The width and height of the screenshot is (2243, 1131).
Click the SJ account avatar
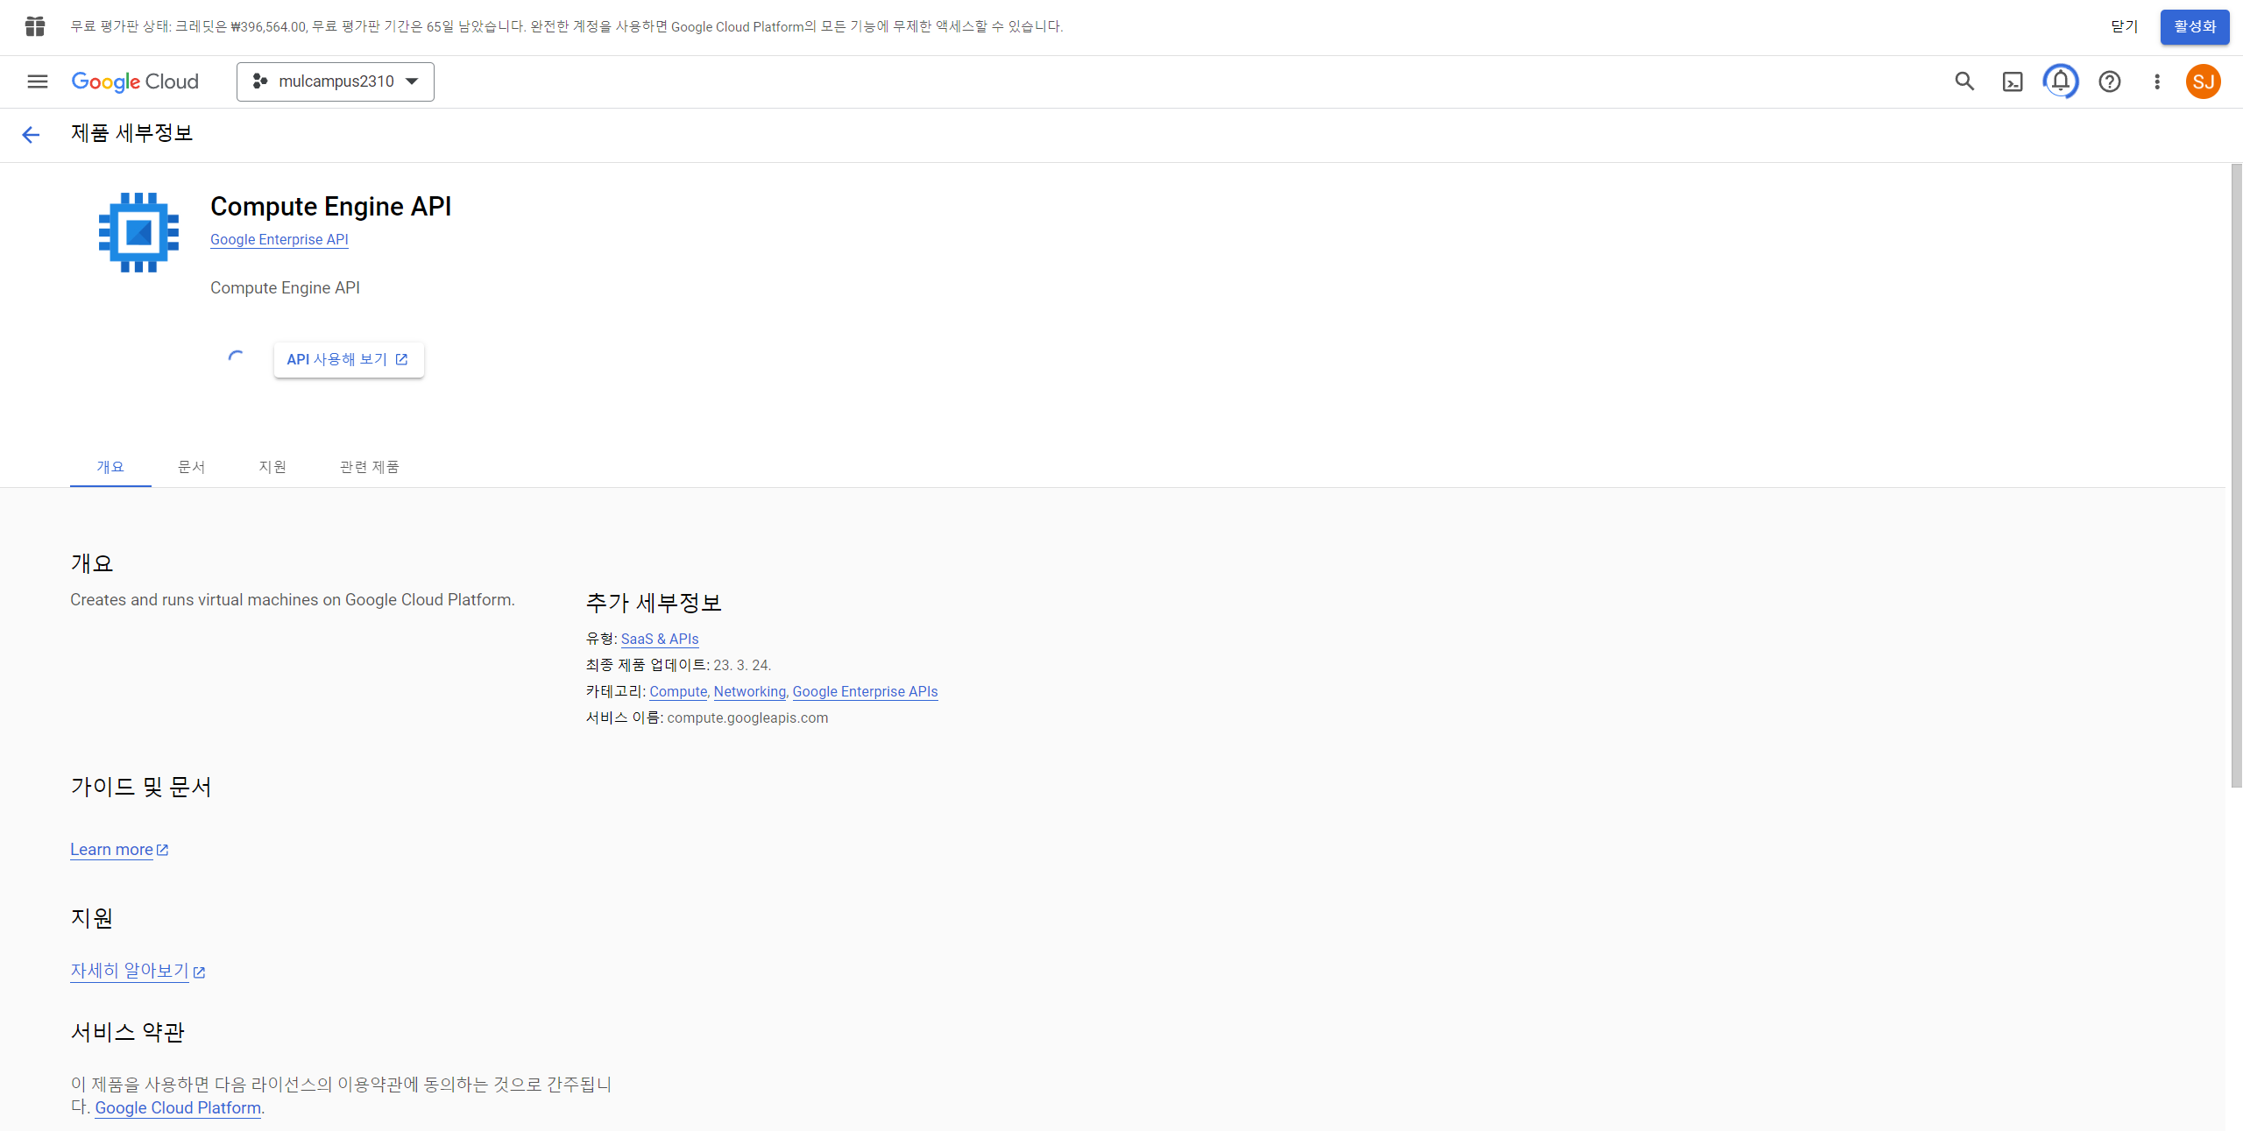(2203, 81)
